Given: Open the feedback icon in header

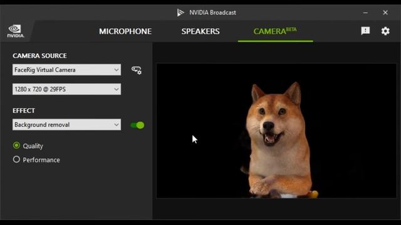Looking at the screenshot, I should point(365,31).
